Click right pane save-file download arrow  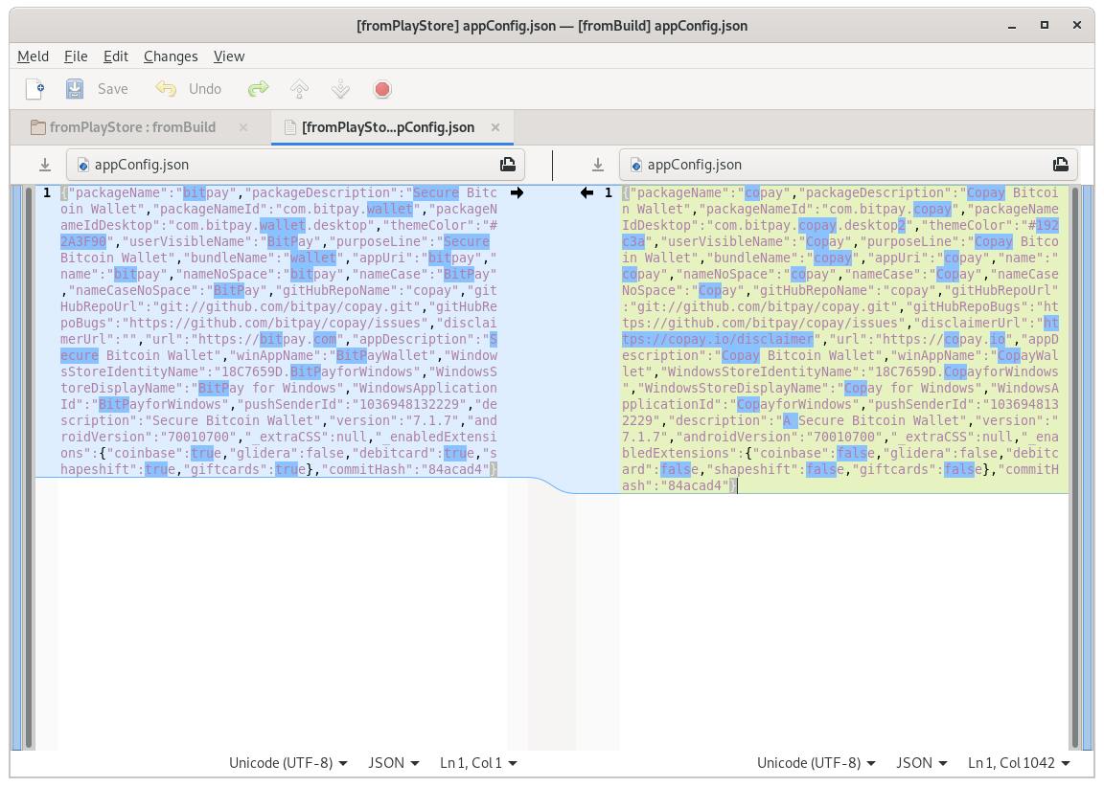tap(597, 165)
